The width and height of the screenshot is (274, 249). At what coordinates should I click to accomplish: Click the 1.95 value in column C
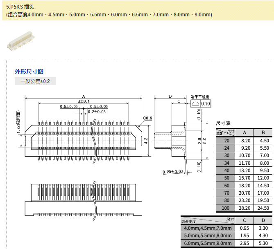[x=245, y=236]
